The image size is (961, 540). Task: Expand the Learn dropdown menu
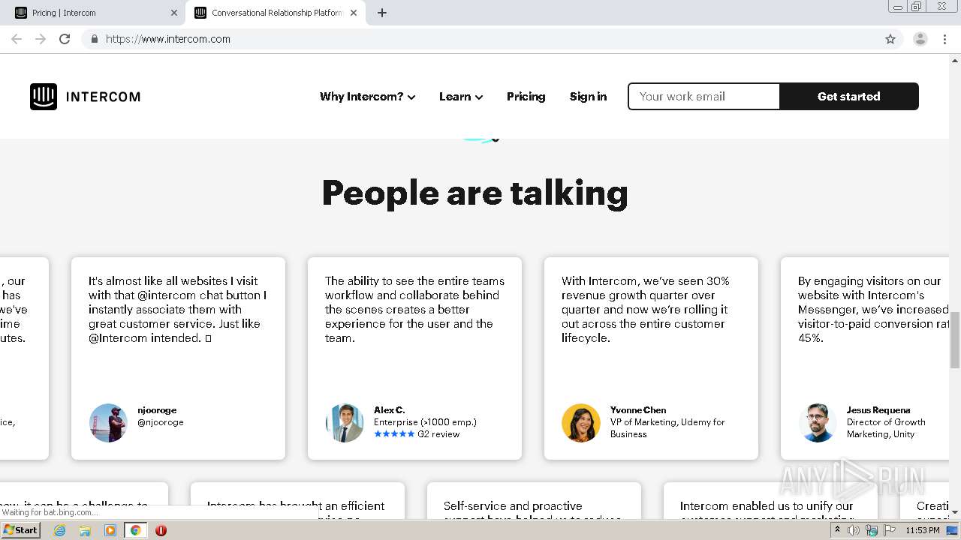click(x=461, y=97)
